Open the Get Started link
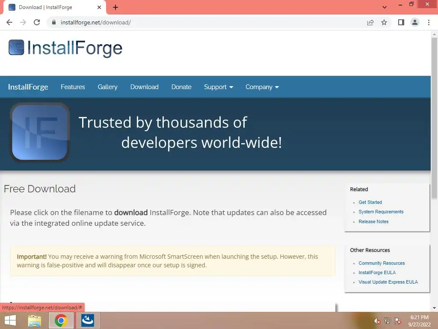 (370, 202)
